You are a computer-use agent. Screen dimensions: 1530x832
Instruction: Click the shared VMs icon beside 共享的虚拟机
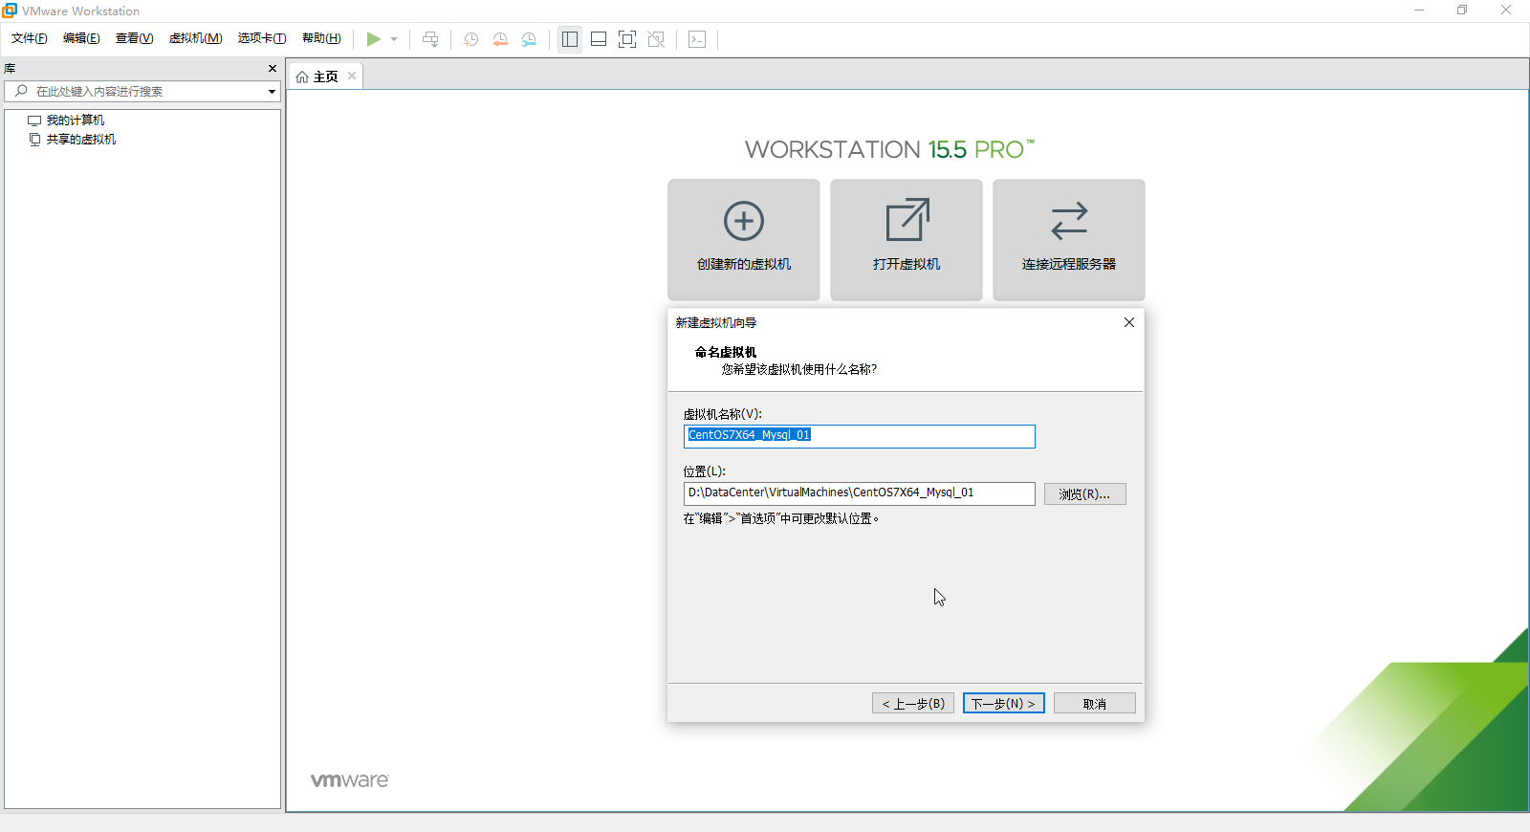pos(34,140)
